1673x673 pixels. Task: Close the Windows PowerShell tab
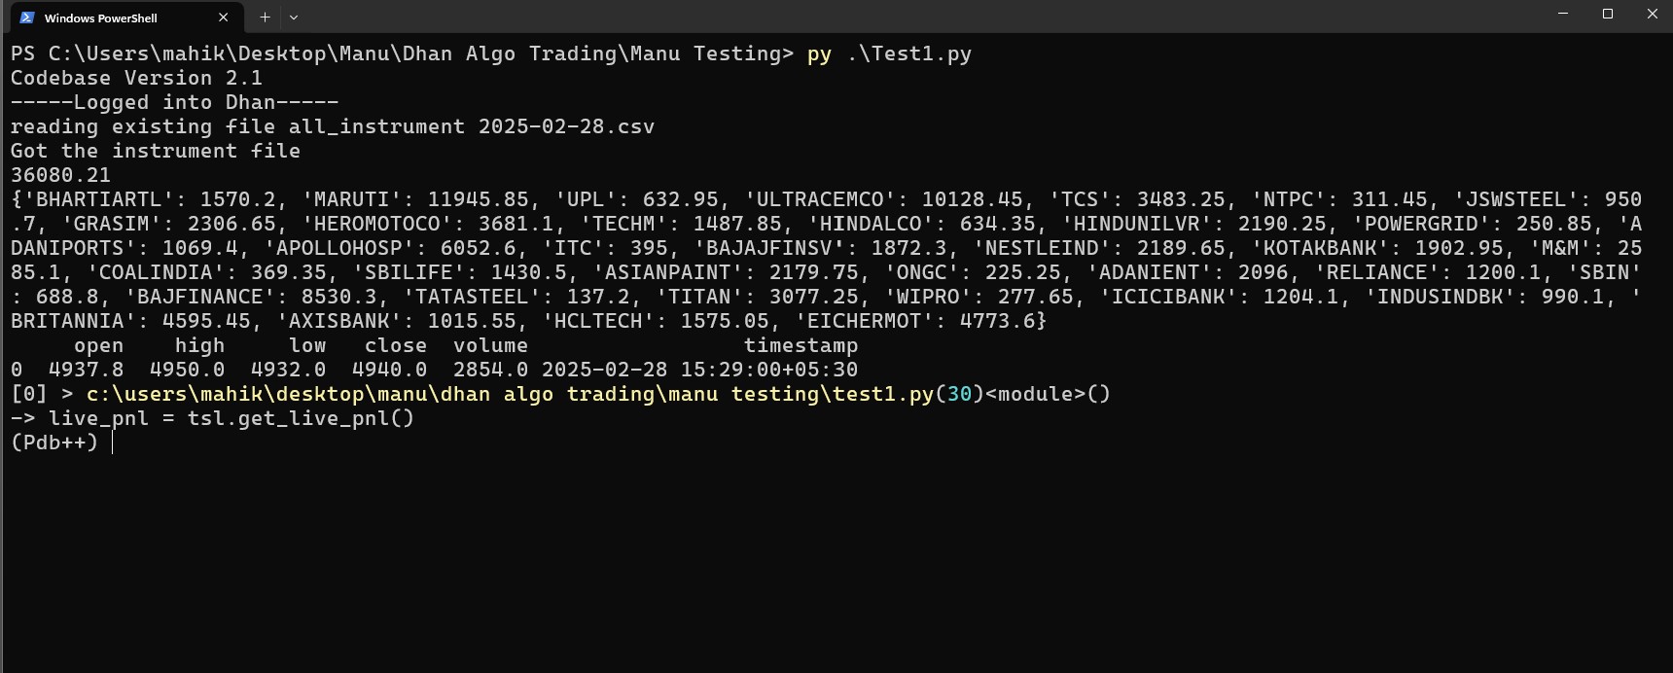click(x=224, y=18)
